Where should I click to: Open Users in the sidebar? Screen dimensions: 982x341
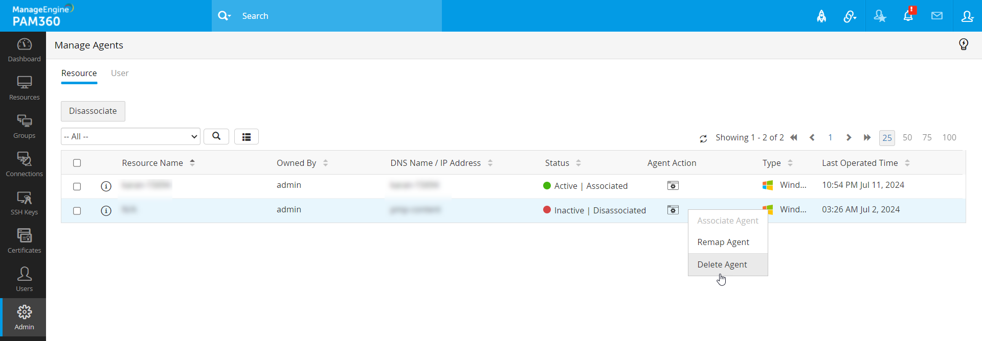(24, 280)
